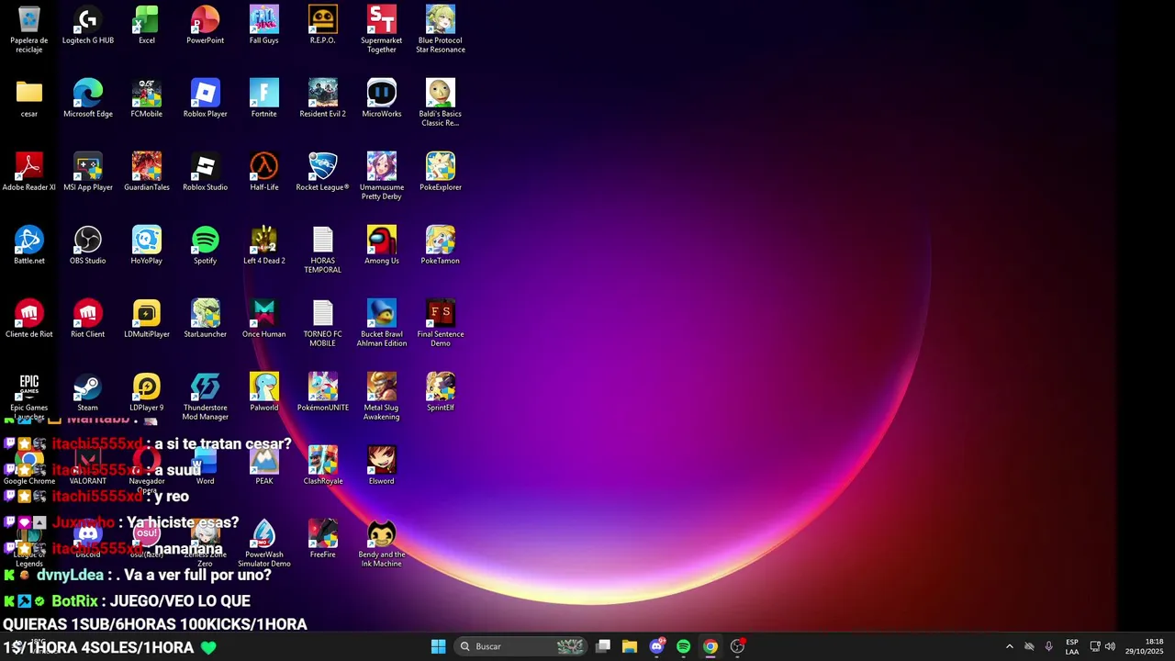This screenshot has height=661, width=1175.
Task: Select Cliente de Riot icon
Action: tap(29, 319)
